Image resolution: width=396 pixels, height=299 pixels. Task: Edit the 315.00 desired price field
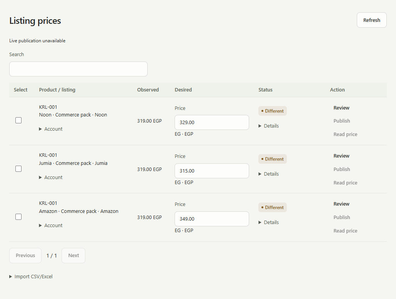click(211, 171)
